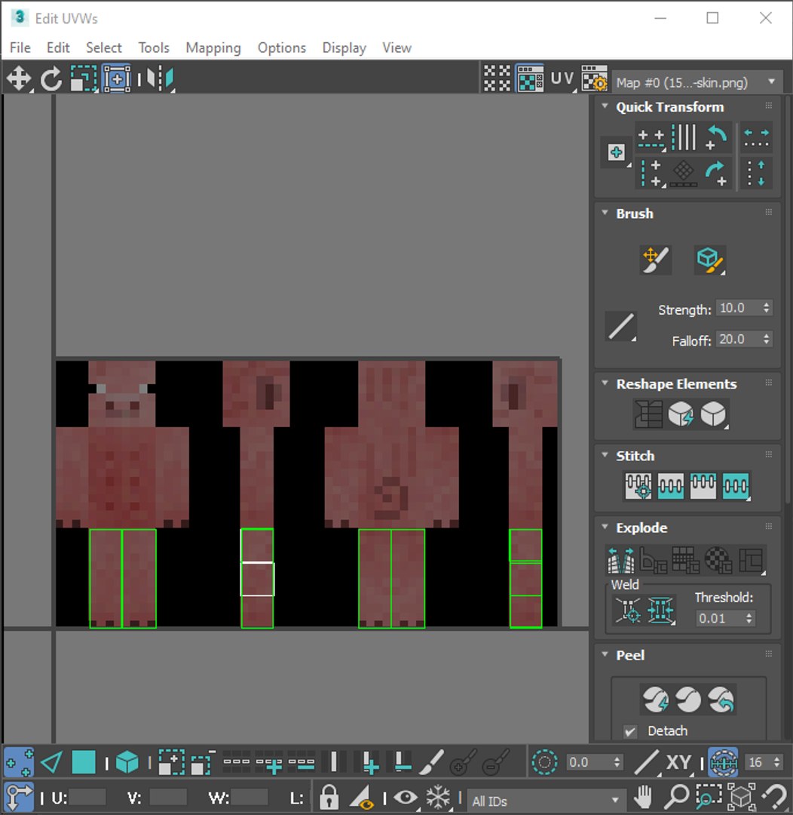Open the Mapping menu
This screenshot has height=815, width=793.
(213, 48)
